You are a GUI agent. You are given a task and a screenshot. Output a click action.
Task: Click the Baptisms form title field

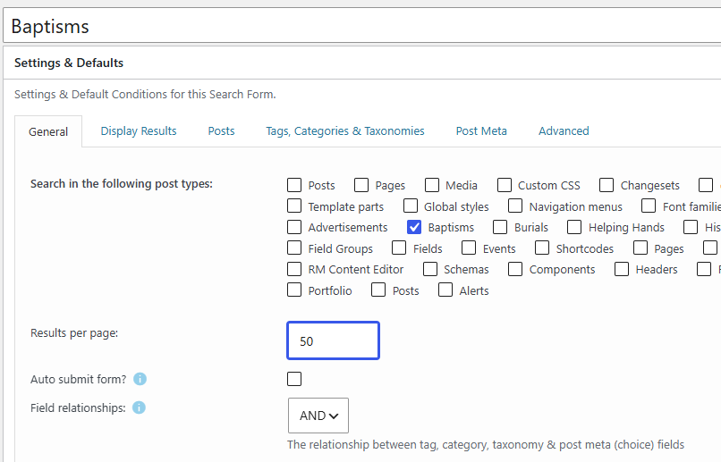coord(362,26)
